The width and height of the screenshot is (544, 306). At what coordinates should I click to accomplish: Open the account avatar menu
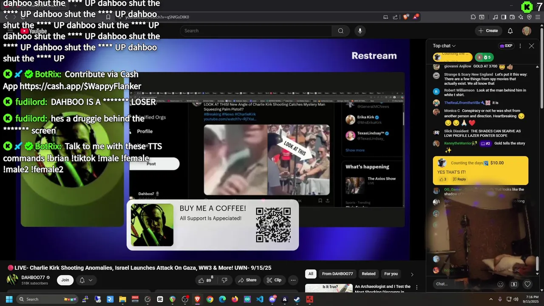[527, 31]
